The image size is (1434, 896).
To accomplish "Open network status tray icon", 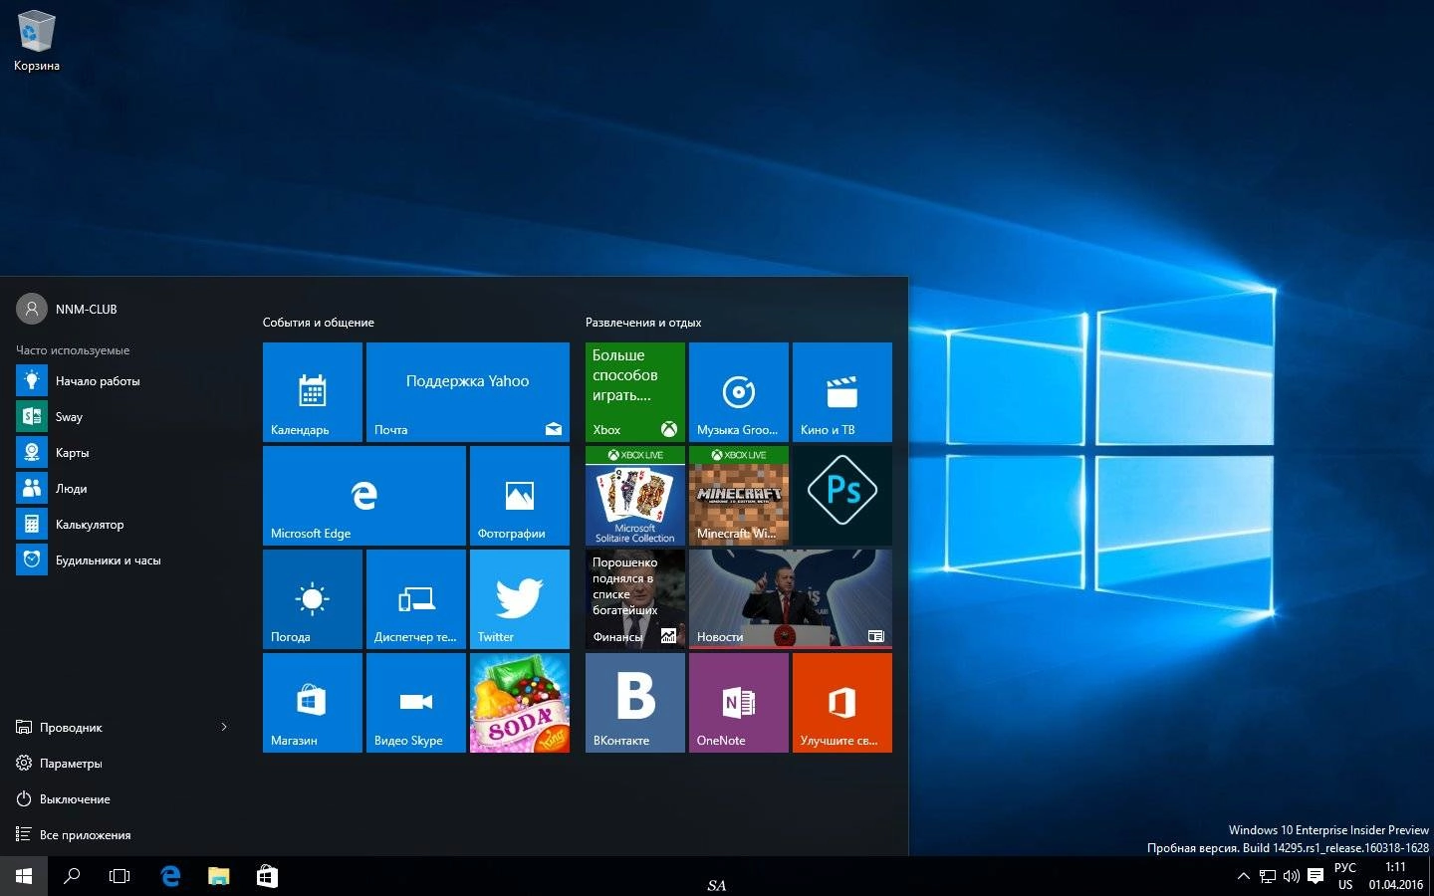I will [1268, 876].
